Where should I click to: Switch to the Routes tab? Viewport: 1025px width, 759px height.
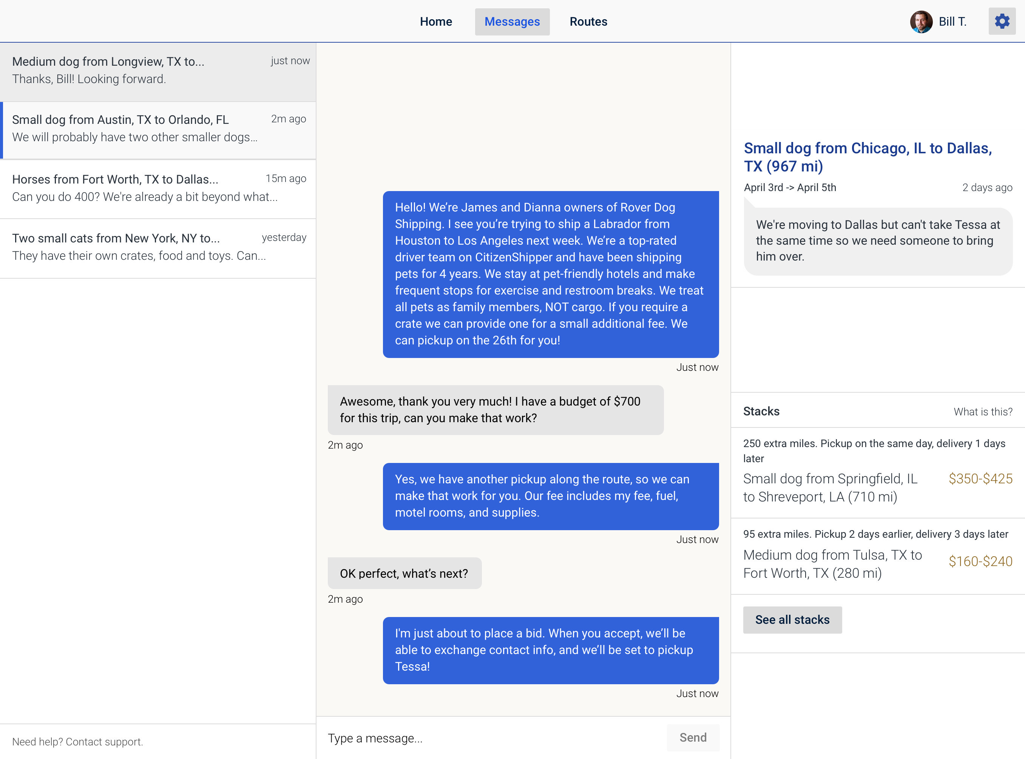pos(588,22)
